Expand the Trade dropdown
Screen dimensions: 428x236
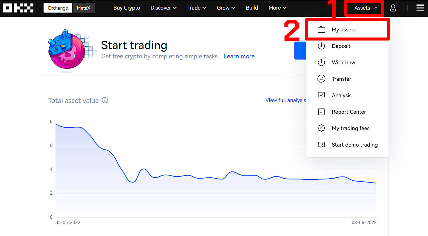pyautogui.click(x=197, y=8)
